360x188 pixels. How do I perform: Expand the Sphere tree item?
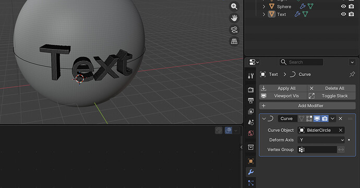264,6
